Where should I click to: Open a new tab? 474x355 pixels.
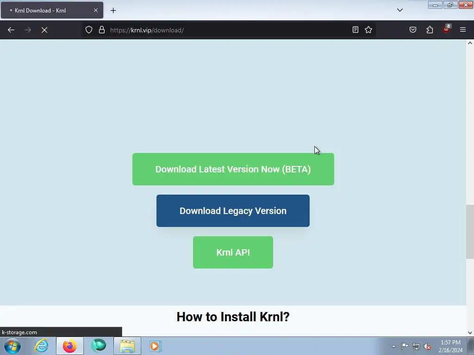[113, 11]
